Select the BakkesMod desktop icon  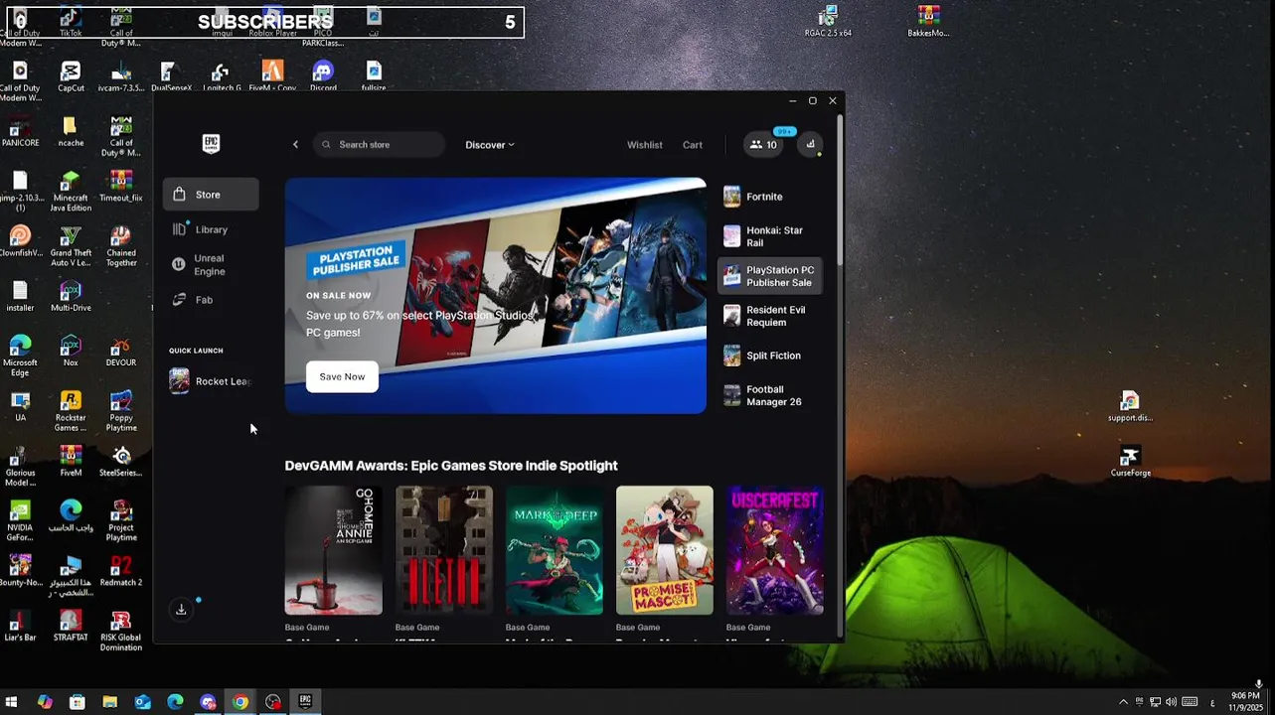pos(928,22)
